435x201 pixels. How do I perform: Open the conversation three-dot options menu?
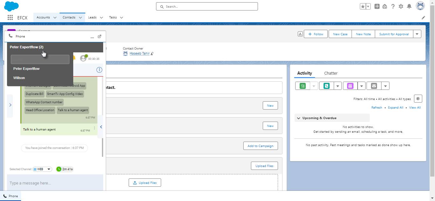99,70
